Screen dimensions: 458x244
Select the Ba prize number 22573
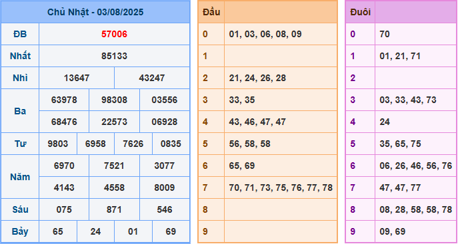(114, 122)
